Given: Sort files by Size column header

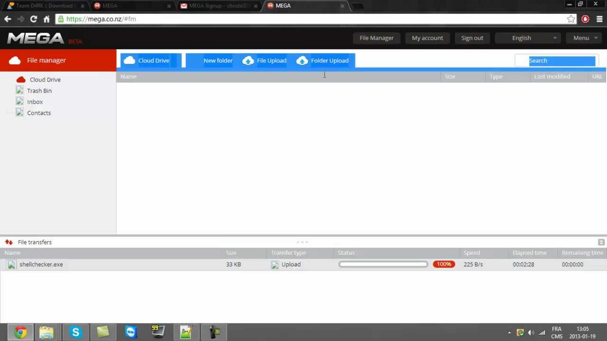Looking at the screenshot, I should (463, 76).
